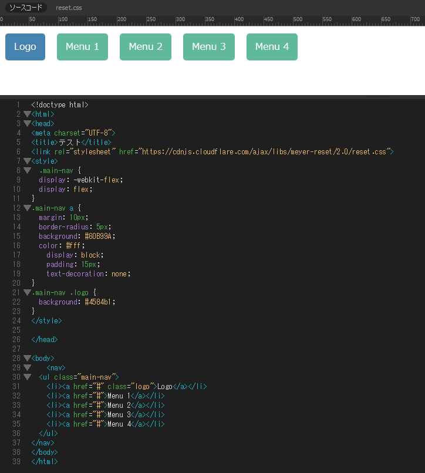The image size is (425, 473).
Task: Click the #60B99A background color value
Action: click(98, 236)
